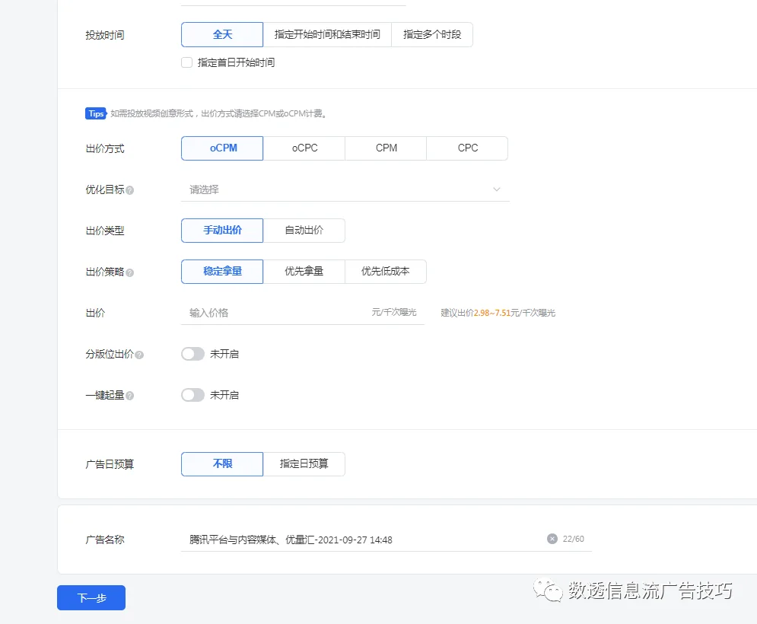Click the 元/千次曝光 unit label
The height and width of the screenshot is (624, 757).
[x=394, y=313]
